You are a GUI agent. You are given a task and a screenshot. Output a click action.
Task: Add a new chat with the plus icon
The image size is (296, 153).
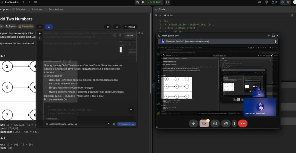click(40, 34)
